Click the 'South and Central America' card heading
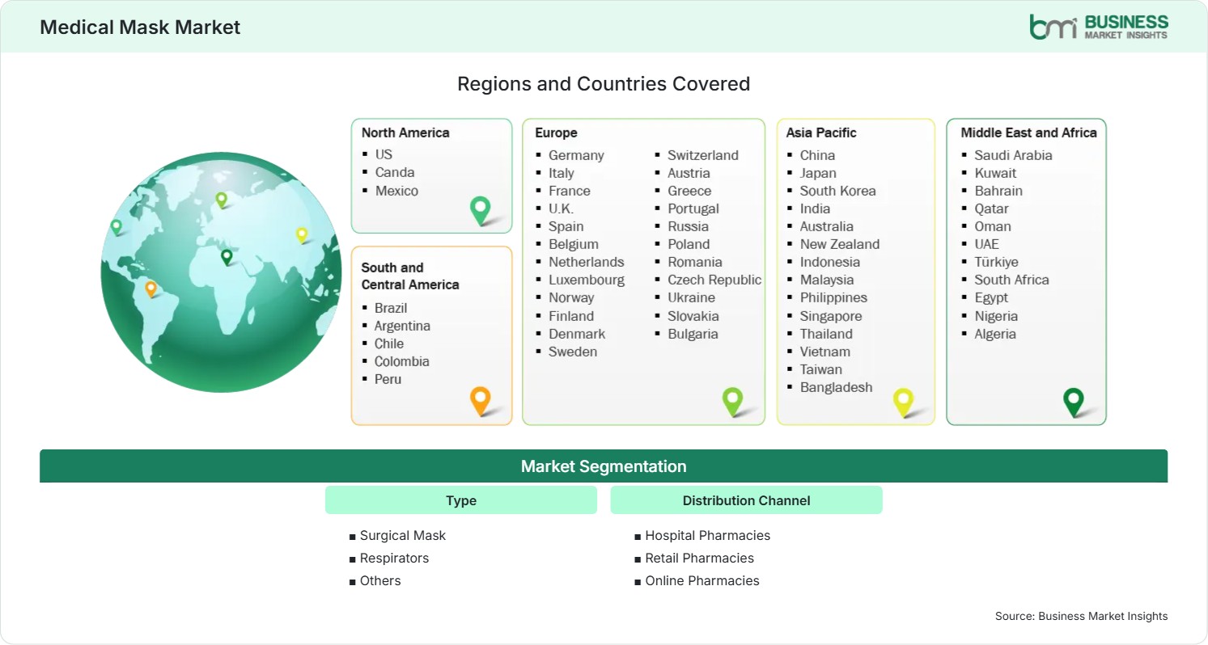The height and width of the screenshot is (645, 1208). coord(410,276)
